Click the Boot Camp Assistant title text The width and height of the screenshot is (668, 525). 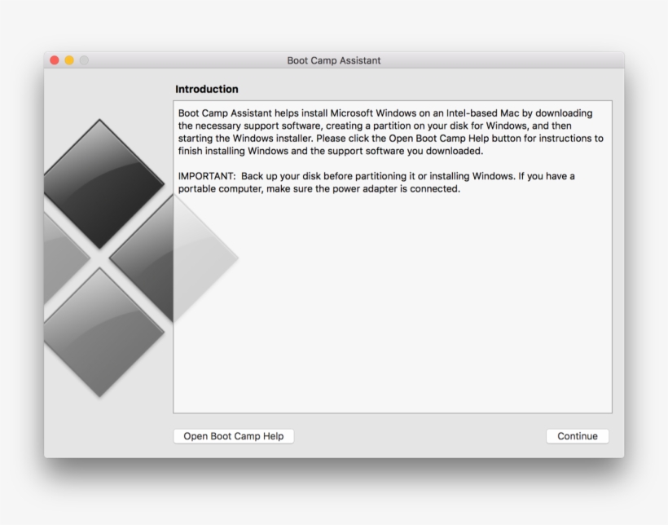(333, 60)
